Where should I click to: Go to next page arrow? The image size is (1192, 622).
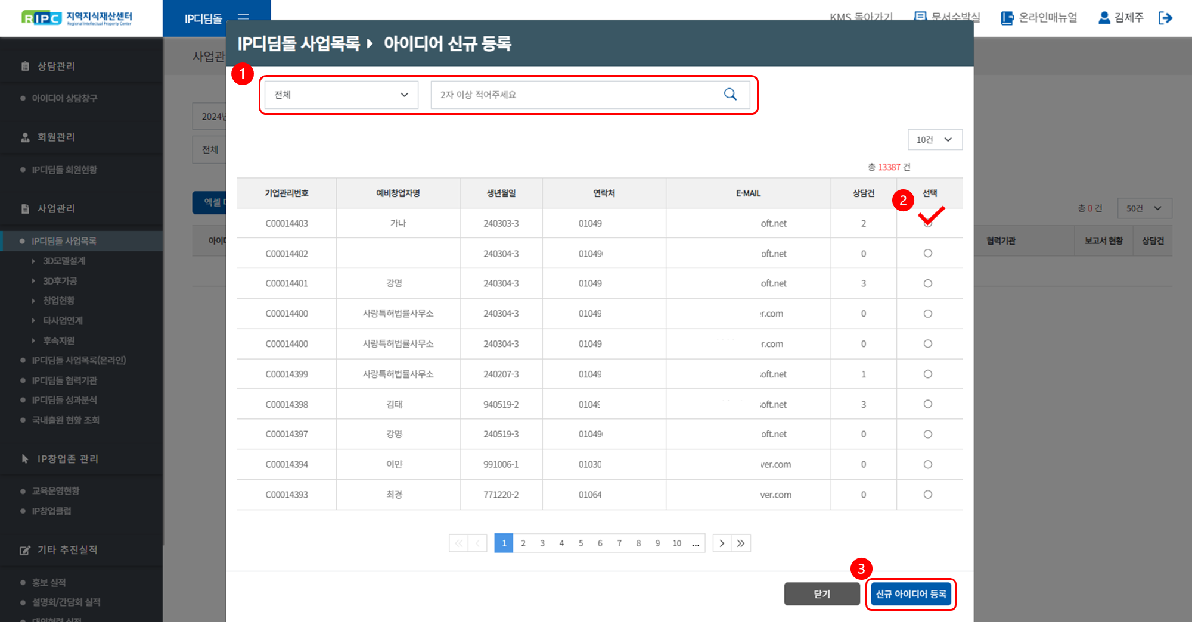[x=722, y=543]
